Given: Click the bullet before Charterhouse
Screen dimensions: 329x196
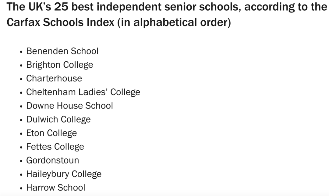Looking at the screenshot, I should [x=21, y=79].
